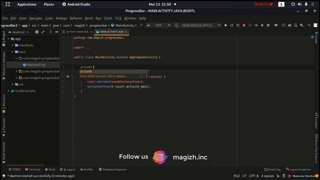Open the Structure side panel

3,103
